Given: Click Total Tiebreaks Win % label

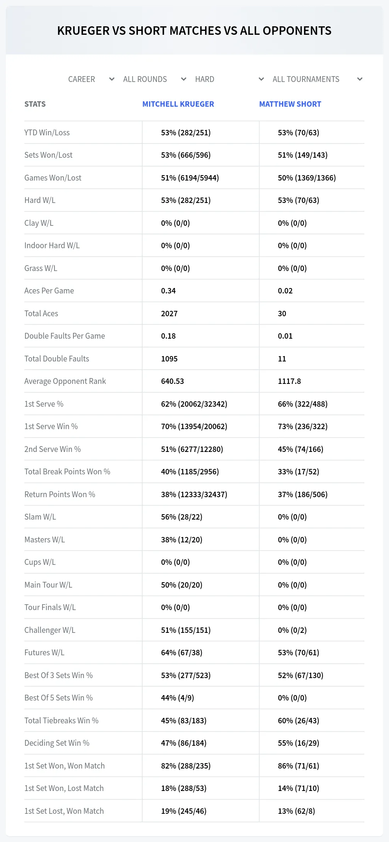Looking at the screenshot, I should pyautogui.click(x=61, y=721).
